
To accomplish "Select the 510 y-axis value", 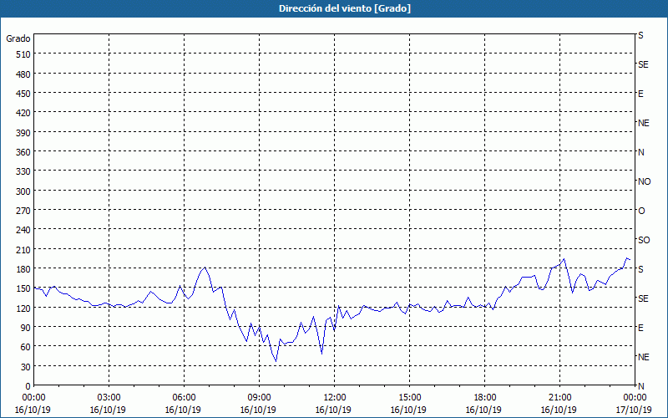I will (x=23, y=54).
